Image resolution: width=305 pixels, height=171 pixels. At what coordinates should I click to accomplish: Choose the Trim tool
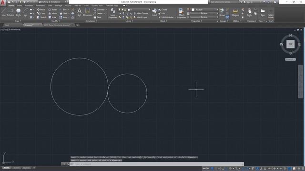coord(63,9)
